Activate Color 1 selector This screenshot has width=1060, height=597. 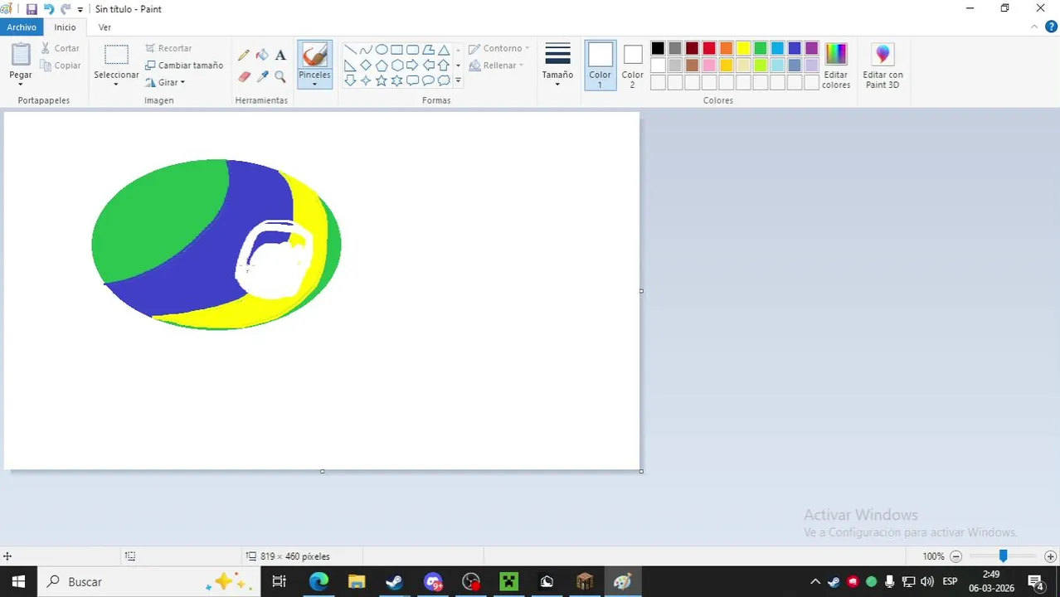click(x=600, y=66)
